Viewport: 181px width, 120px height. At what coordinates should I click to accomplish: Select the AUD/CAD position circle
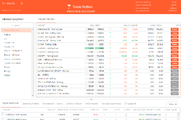click(x=3, y=114)
